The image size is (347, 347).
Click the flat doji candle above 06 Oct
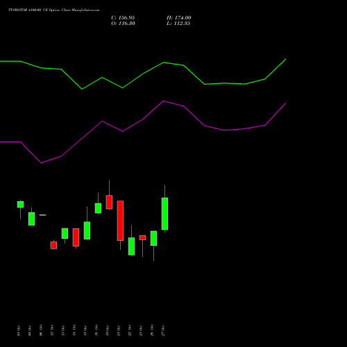[42, 215]
